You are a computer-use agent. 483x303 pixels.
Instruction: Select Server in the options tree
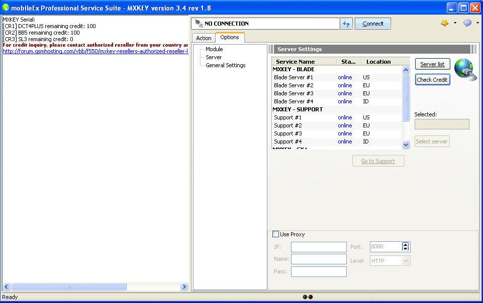tap(214, 57)
